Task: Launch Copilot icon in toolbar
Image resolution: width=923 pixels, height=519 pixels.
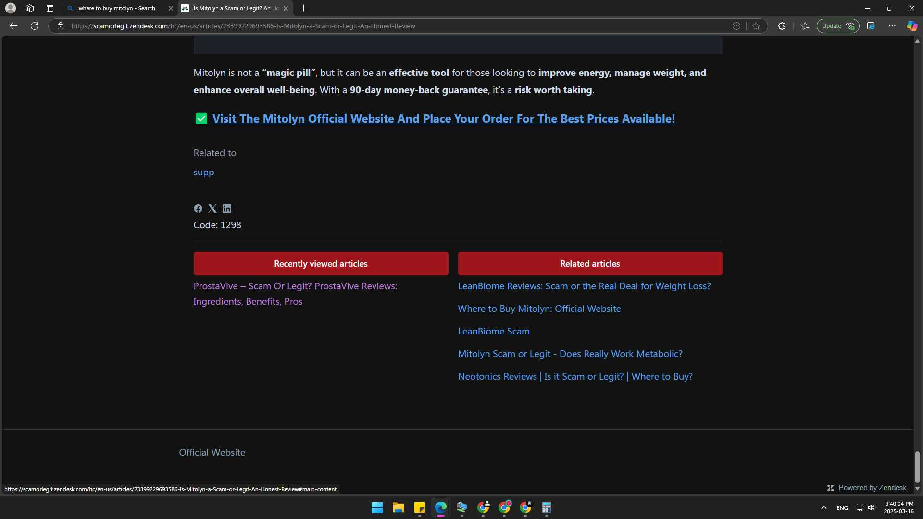Action: tap(912, 26)
